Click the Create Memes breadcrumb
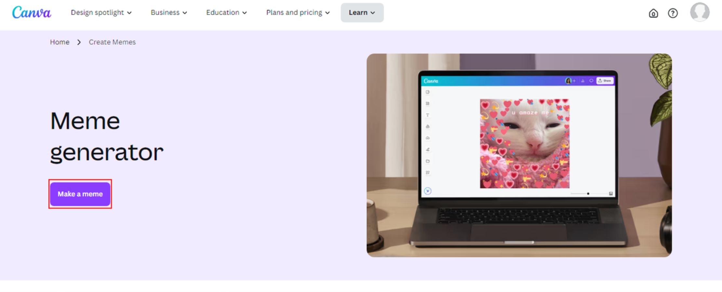 pyautogui.click(x=112, y=42)
